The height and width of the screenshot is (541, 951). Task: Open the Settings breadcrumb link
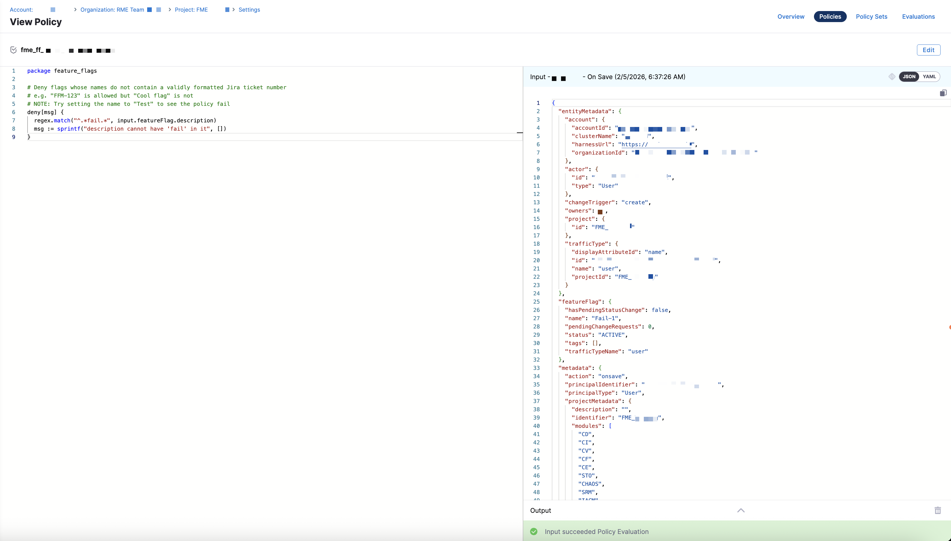(x=249, y=10)
